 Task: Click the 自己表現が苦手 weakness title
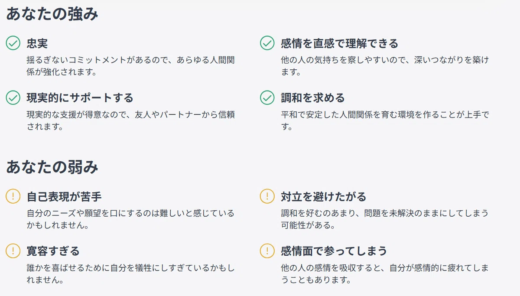coord(64,196)
